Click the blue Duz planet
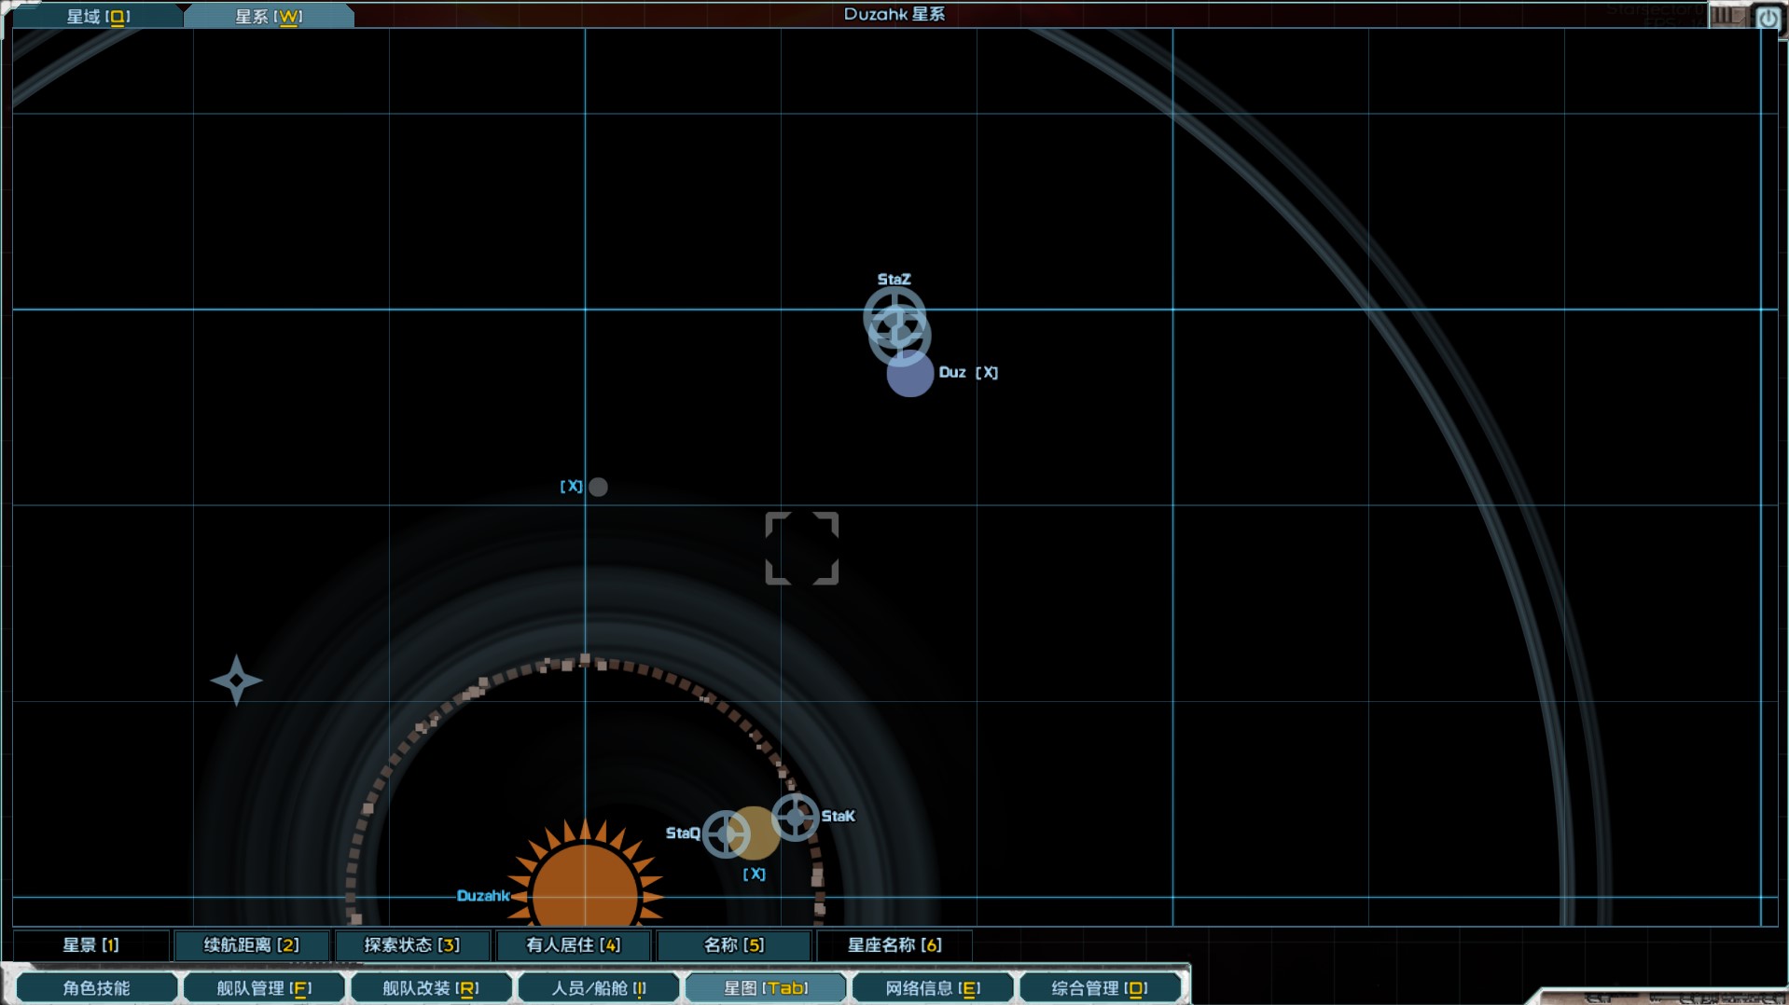 pos(910,375)
